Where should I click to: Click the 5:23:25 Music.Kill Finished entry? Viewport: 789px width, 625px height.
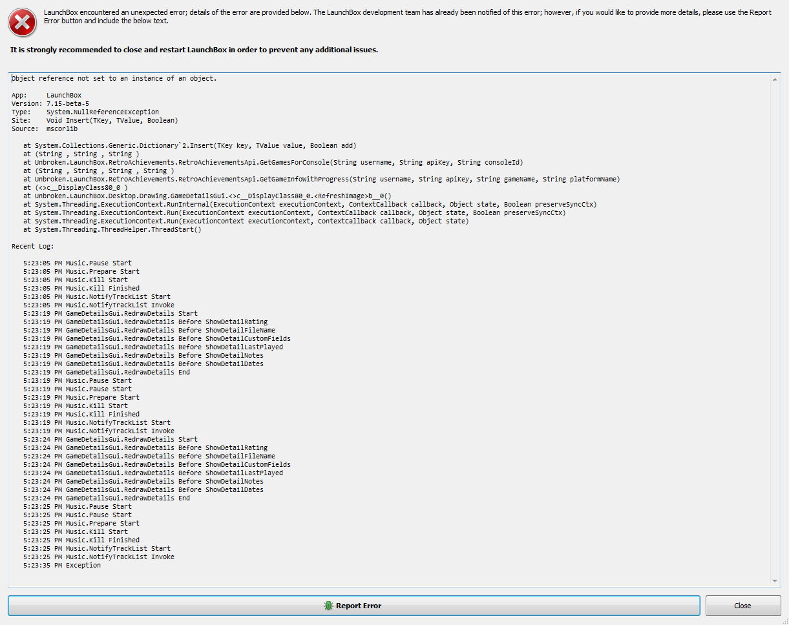pos(81,540)
